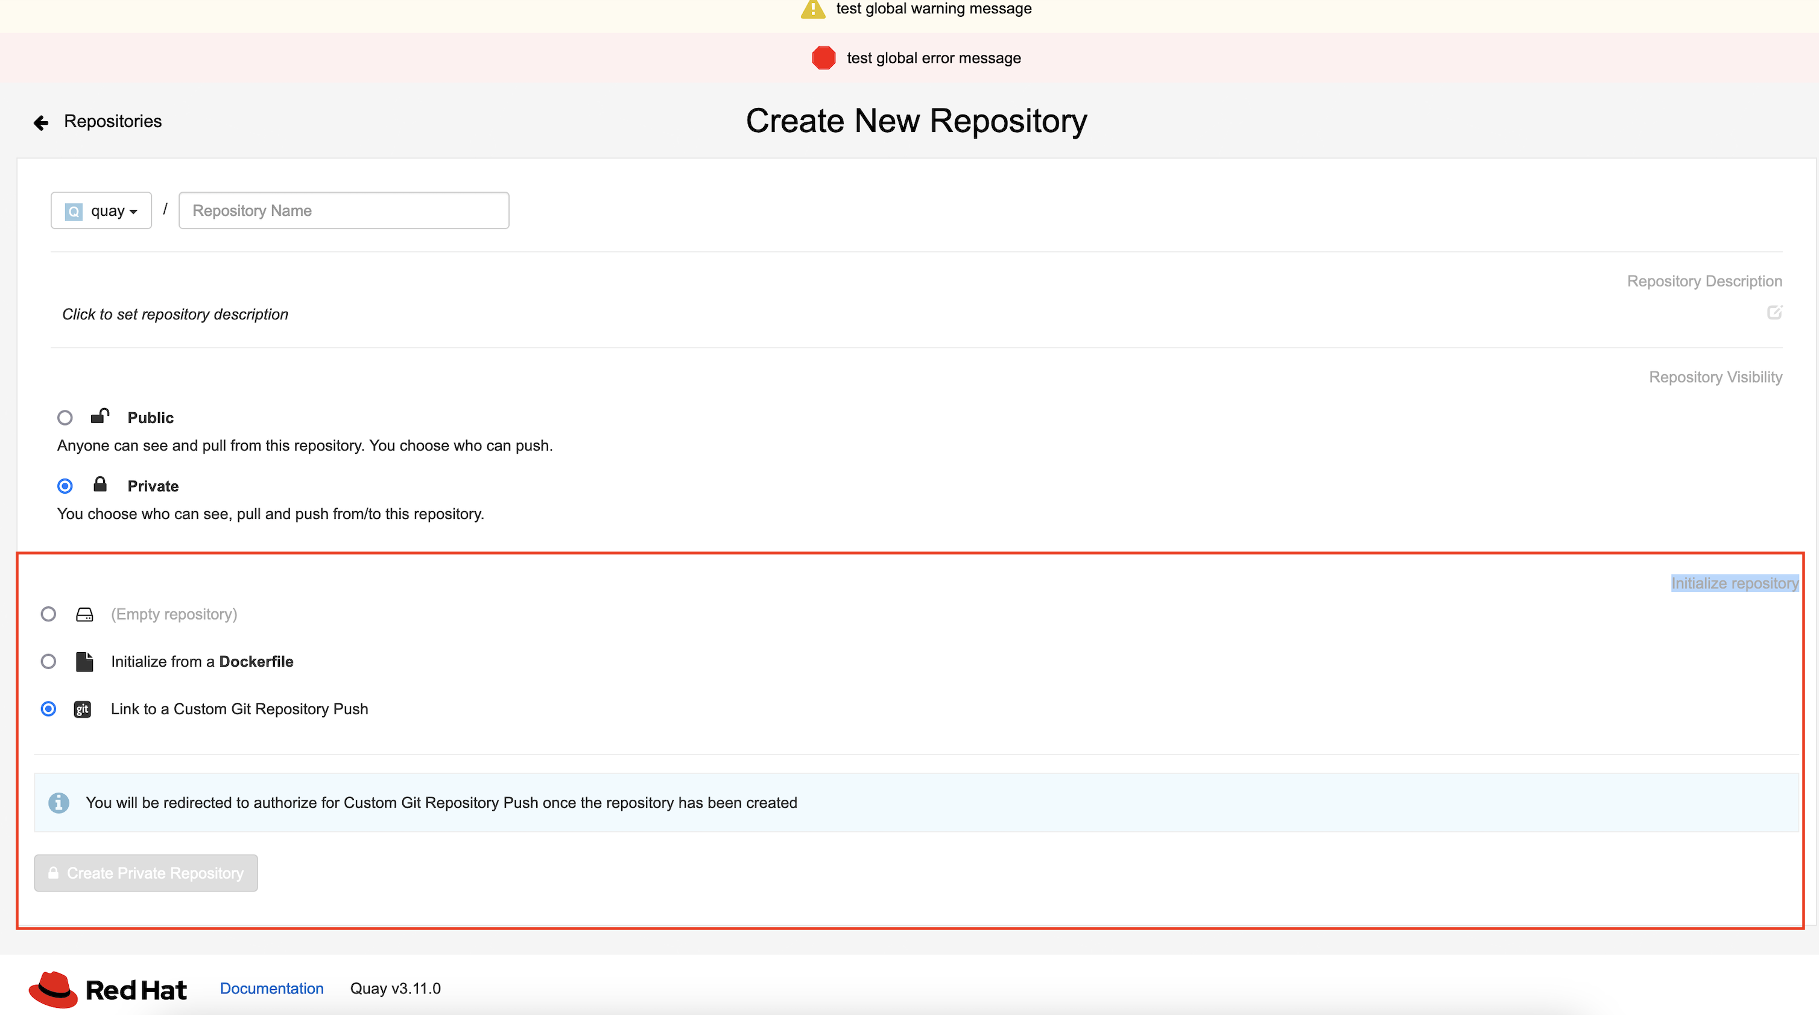
Task: Click the Dockerfile document icon
Action: 84,661
